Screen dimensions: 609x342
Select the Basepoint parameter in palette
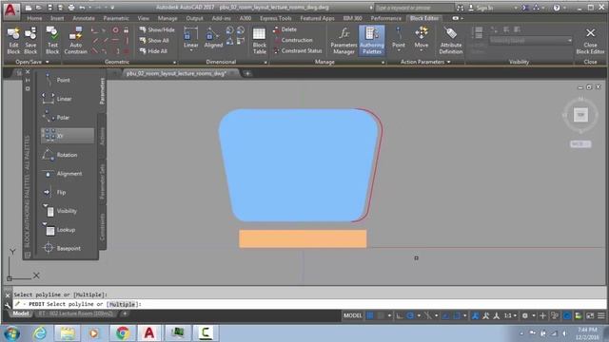pos(68,248)
